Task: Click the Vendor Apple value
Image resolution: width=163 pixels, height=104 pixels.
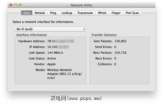Action: [x=51, y=64]
